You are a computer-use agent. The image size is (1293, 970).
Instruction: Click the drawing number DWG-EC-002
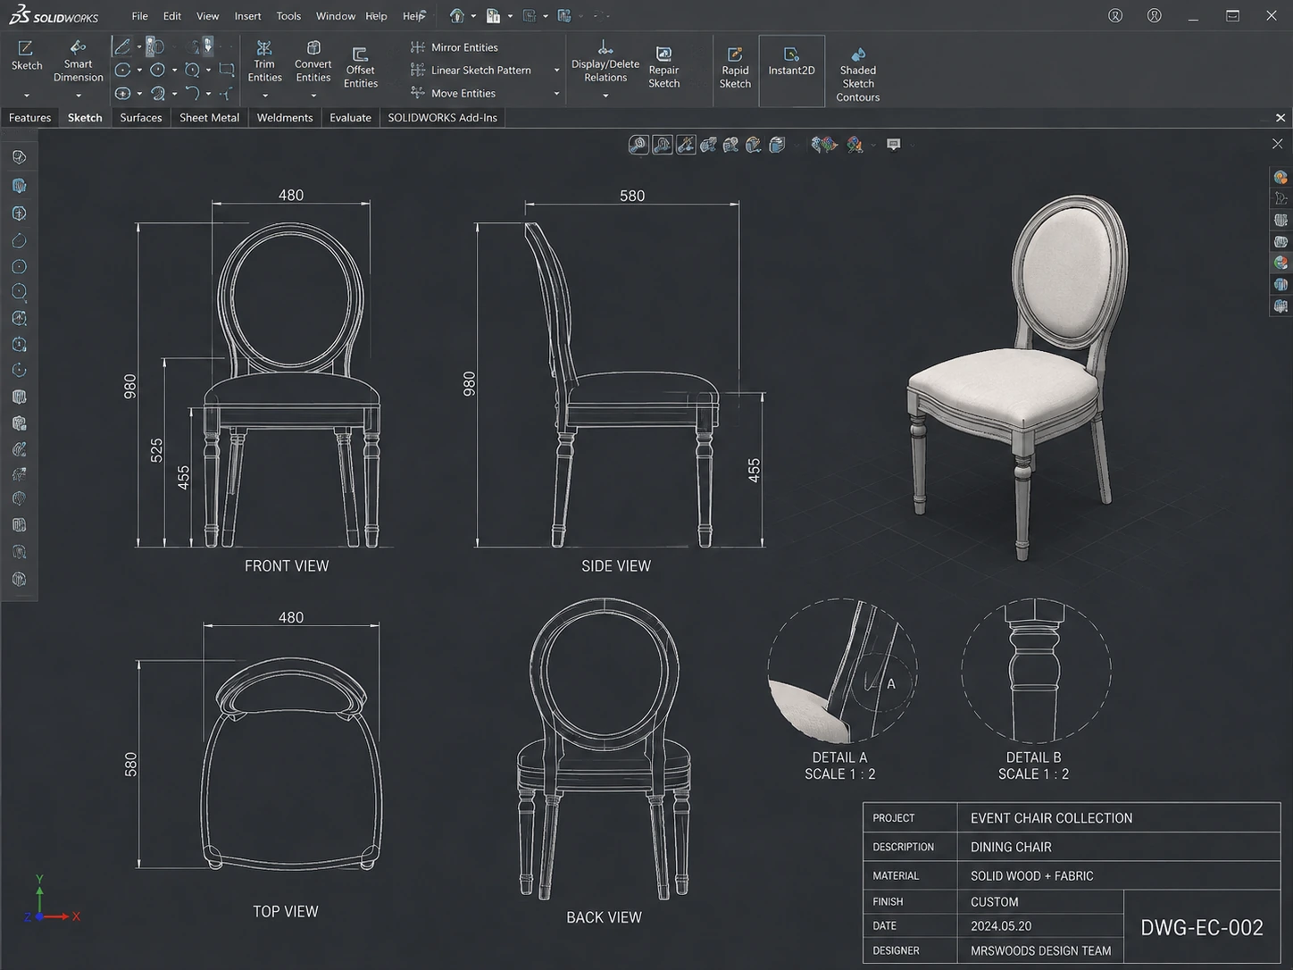[x=1202, y=927]
